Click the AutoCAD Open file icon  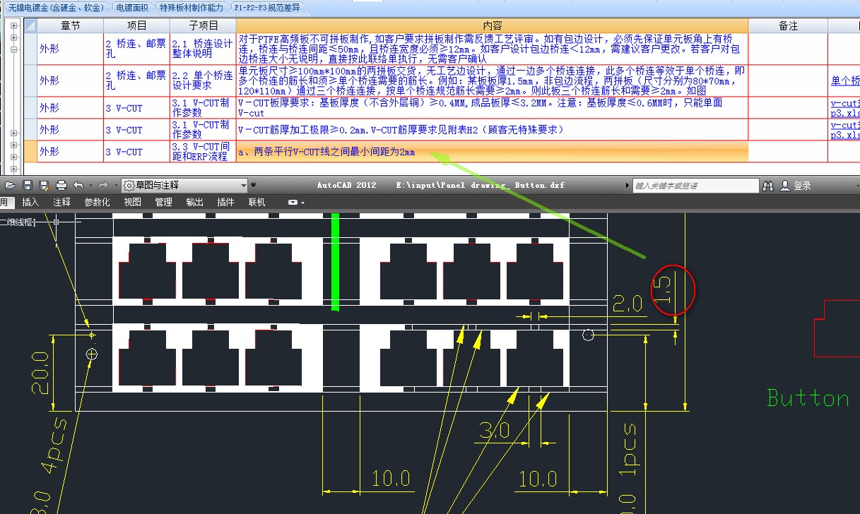(10, 185)
